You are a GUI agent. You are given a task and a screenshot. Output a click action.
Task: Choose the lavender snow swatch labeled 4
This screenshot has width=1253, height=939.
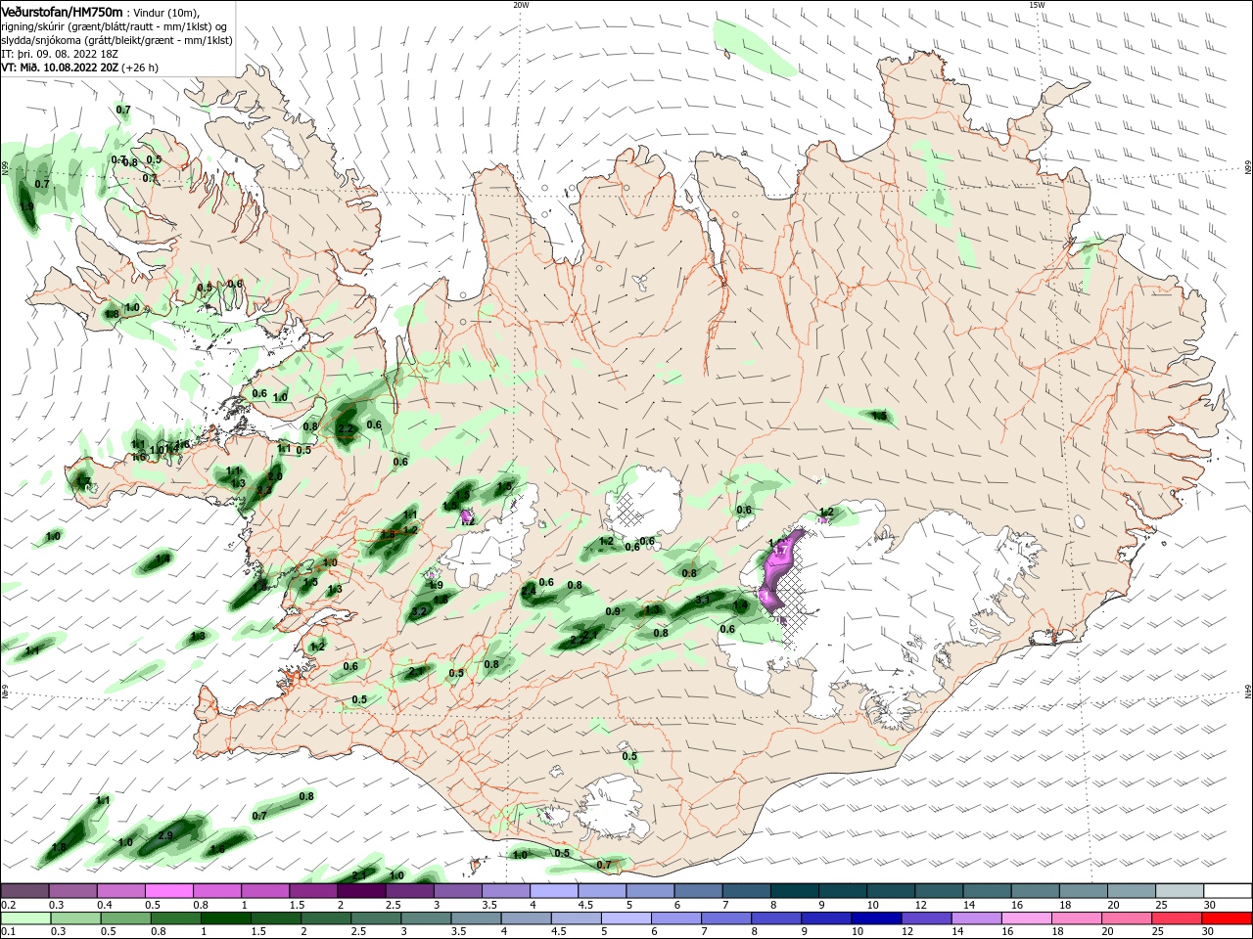coord(554,891)
